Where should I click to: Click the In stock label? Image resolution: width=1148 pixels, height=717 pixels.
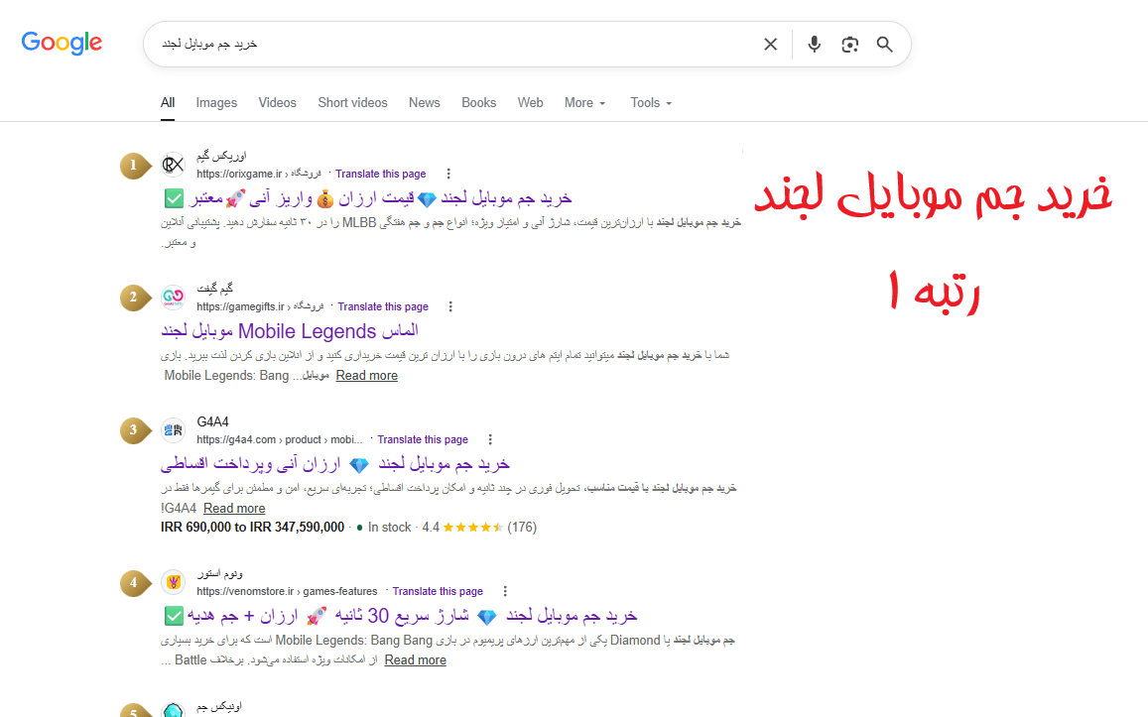pyautogui.click(x=389, y=527)
